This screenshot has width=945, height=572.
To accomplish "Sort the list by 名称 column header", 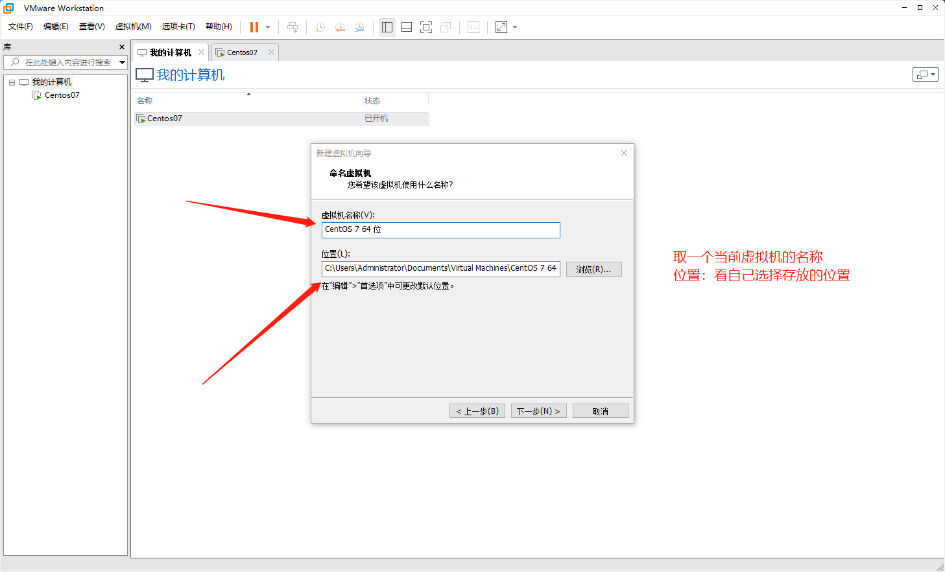I will pyautogui.click(x=248, y=100).
